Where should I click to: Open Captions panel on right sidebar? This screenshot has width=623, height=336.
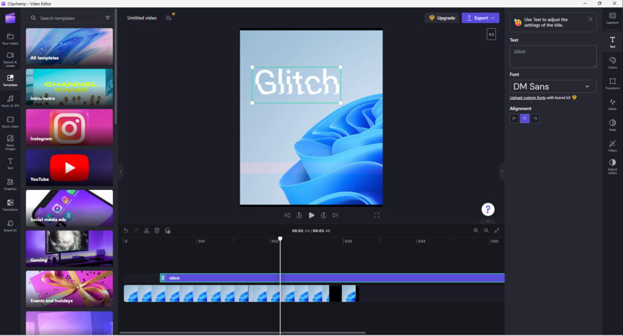click(x=612, y=18)
